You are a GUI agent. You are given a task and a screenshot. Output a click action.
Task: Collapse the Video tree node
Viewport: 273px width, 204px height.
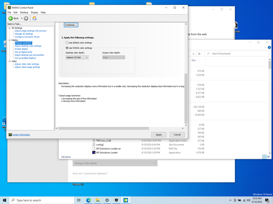point(10,61)
